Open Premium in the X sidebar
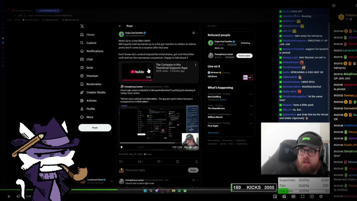The height and width of the screenshot is (201, 357). (89, 76)
